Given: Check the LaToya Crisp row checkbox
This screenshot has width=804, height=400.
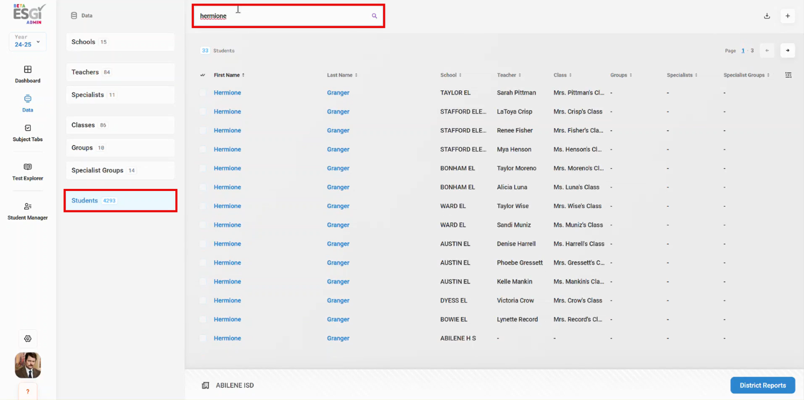Looking at the screenshot, I should [203, 112].
